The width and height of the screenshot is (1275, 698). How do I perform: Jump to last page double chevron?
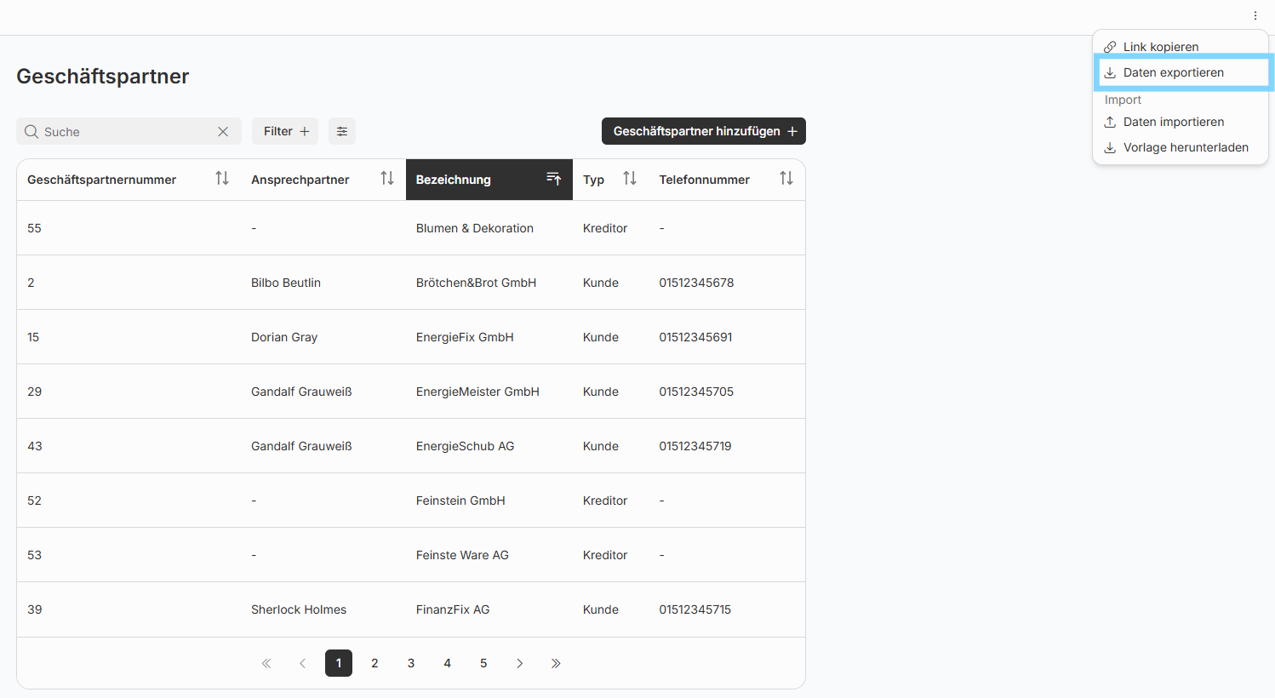tap(556, 663)
